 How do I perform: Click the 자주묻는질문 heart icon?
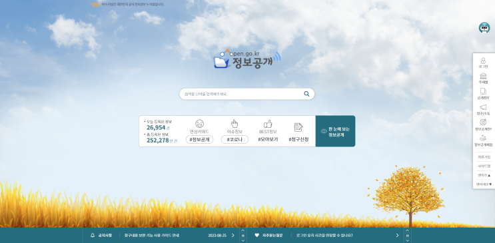click(256, 236)
